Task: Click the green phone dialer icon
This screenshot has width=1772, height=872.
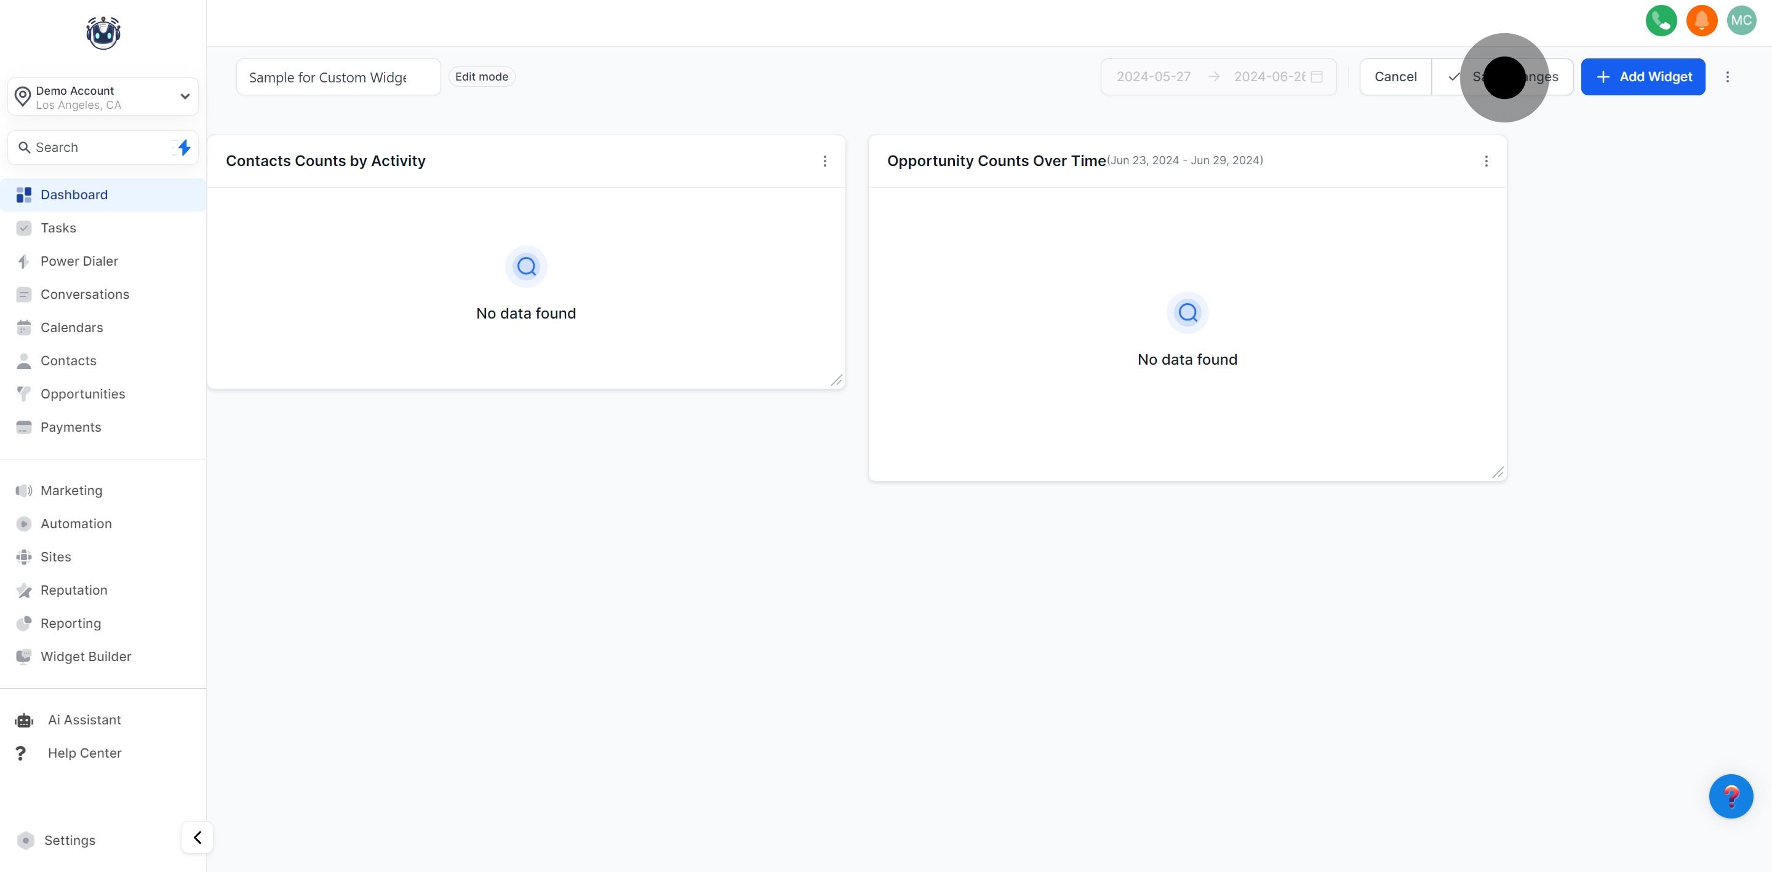Action: (x=1661, y=21)
